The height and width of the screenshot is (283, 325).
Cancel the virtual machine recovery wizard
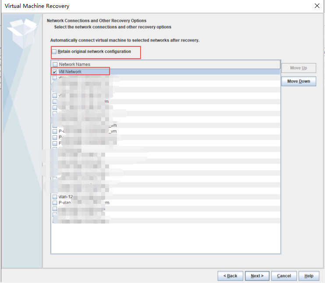(284, 276)
